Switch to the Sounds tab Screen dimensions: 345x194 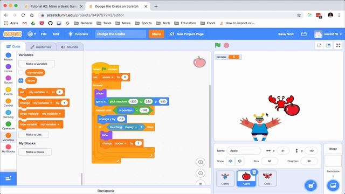pos(70,47)
